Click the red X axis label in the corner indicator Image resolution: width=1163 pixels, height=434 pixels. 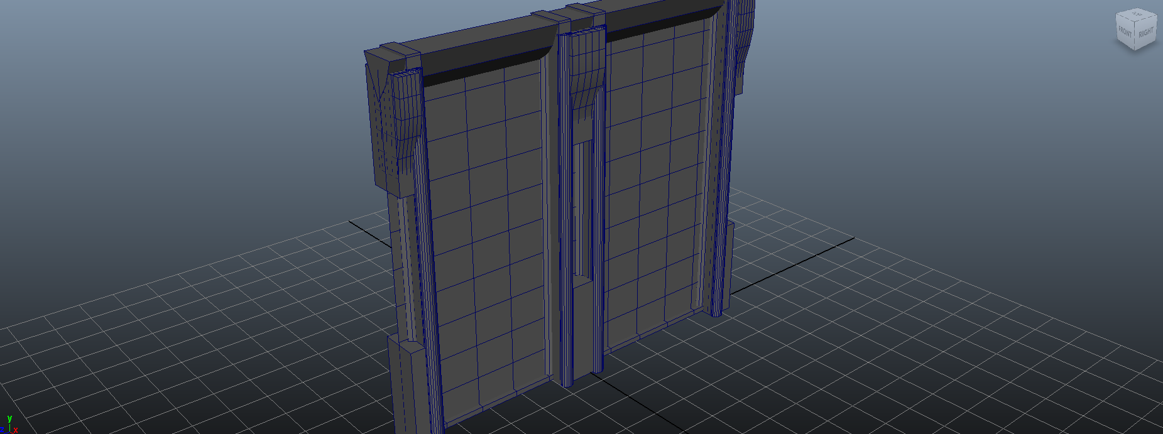[15, 430]
